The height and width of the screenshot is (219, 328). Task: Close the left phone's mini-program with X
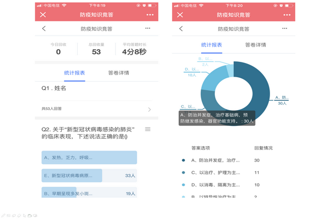(x=41, y=15)
